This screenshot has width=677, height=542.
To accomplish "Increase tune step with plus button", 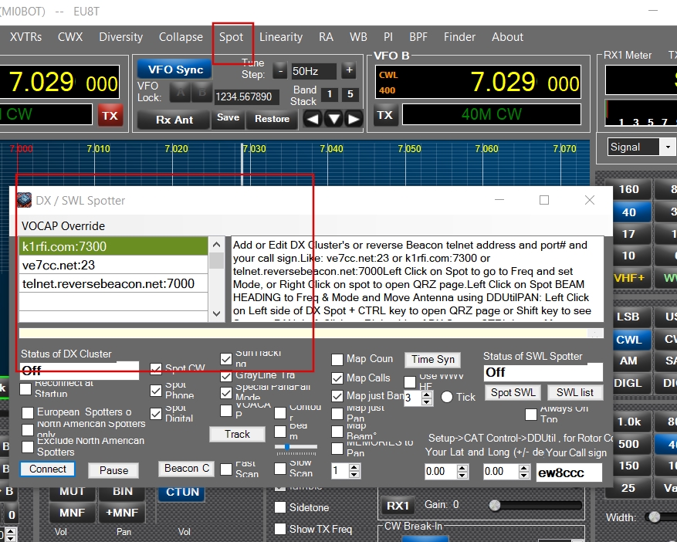I will pyautogui.click(x=349, y=70).
